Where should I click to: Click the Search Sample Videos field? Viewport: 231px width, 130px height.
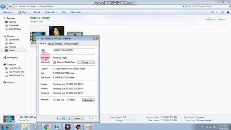coord(210,6)
